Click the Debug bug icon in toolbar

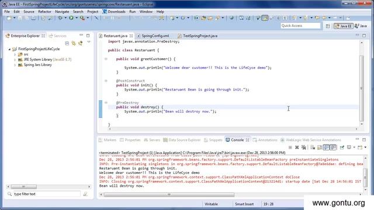[x=60, y=18]
